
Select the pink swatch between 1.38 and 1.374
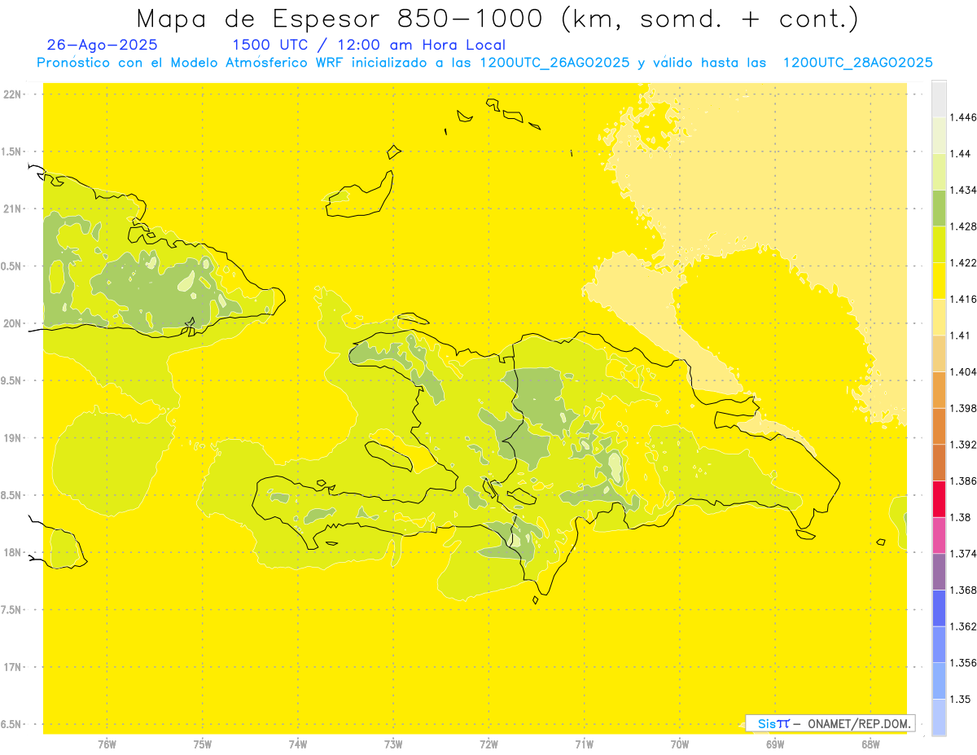click(939, 535)
